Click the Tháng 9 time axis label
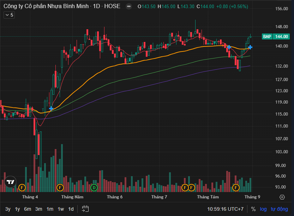This screenshot has width=294, height=216. (252, 197)
